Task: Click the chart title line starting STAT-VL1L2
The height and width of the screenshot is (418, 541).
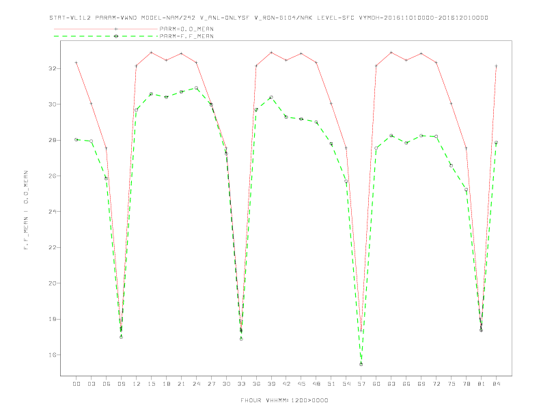Action: [268, 18]
